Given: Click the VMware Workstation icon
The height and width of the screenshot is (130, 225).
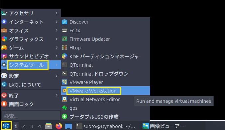Looking at the screenshot, I should pyautogui.click(x=64, y=91).
